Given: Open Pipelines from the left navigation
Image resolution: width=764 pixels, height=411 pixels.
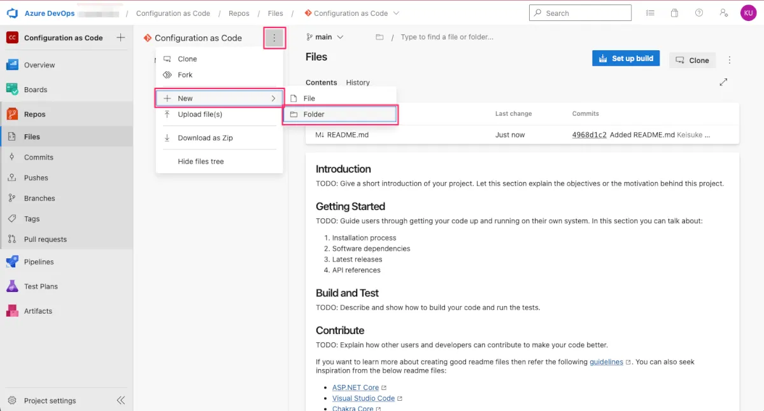Looking at the screenshot, I should point(39,261).
